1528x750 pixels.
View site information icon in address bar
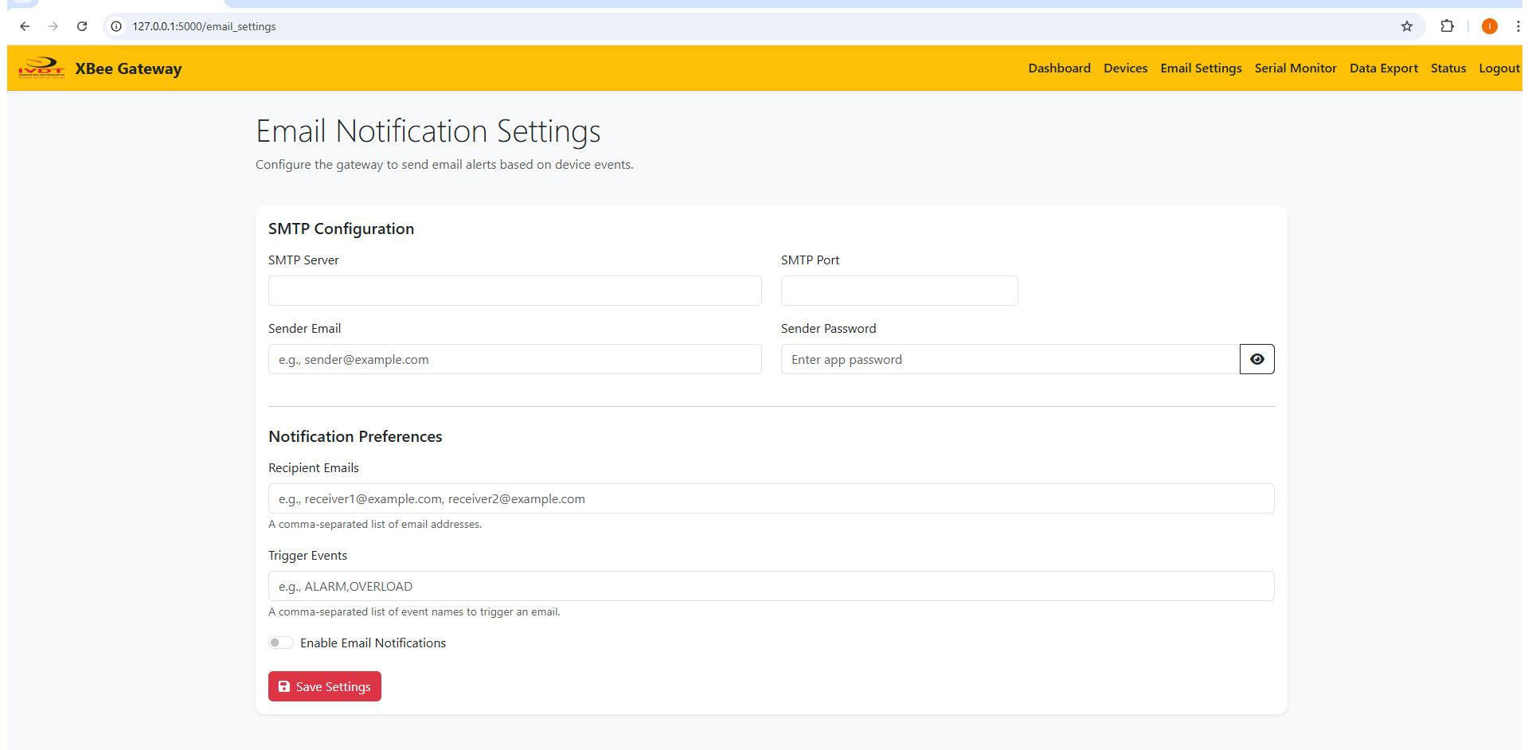click(116, 26)
